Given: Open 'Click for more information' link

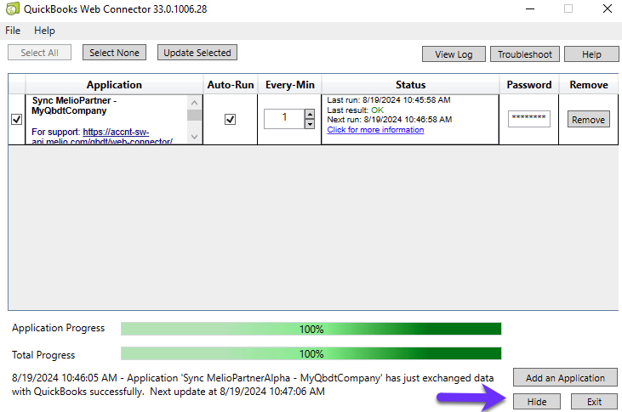Looking at the screenshot, I should coord(375,129).
